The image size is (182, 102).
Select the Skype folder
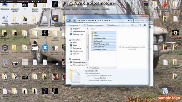click(x=104, y=36)
